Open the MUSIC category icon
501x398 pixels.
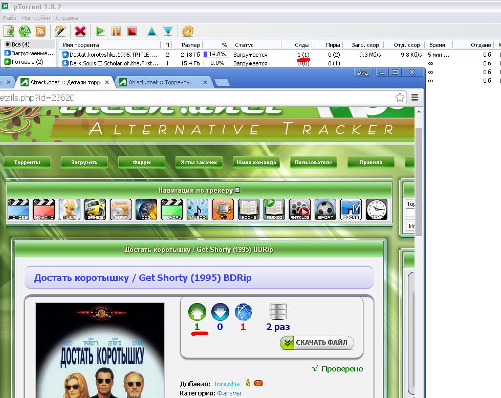tap(198, 209)
